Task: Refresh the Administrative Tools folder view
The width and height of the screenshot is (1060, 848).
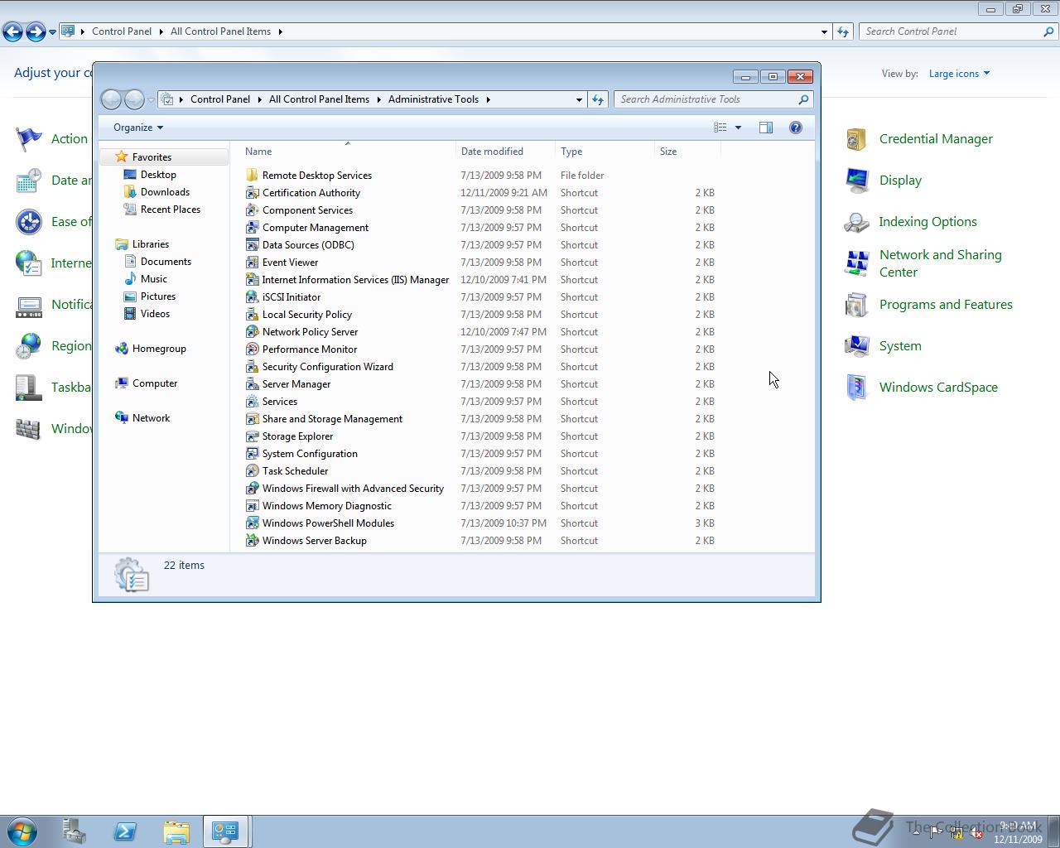Action: pyautogui.click(x=598, y=99)
